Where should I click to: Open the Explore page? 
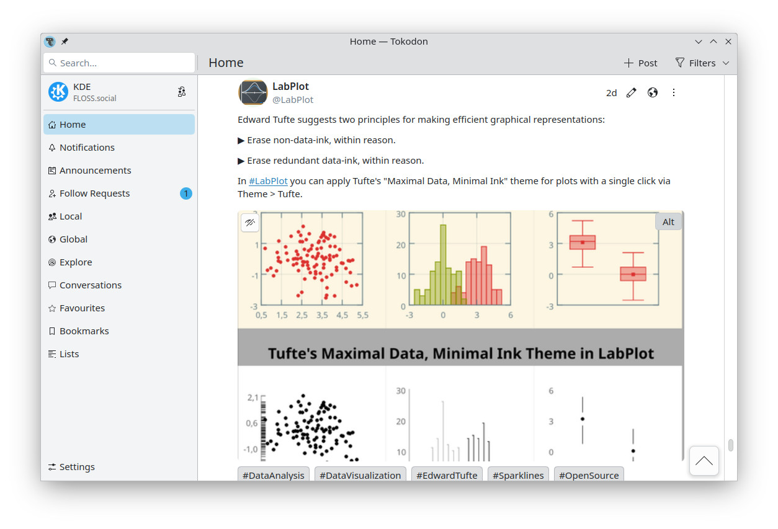pos(119,262)
